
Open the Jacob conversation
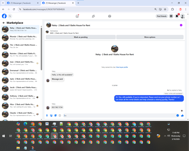tap(20, 89)
